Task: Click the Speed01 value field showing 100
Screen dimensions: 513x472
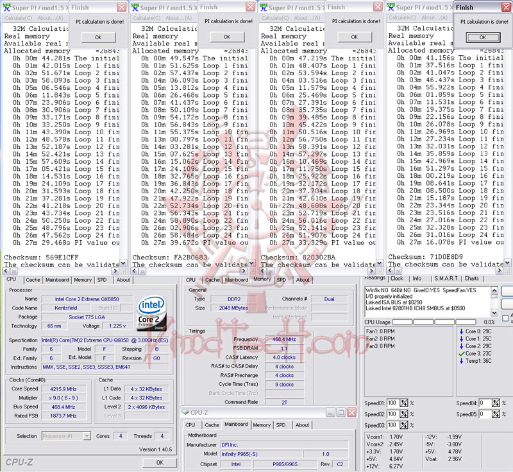Action: [x=393, y=403]
